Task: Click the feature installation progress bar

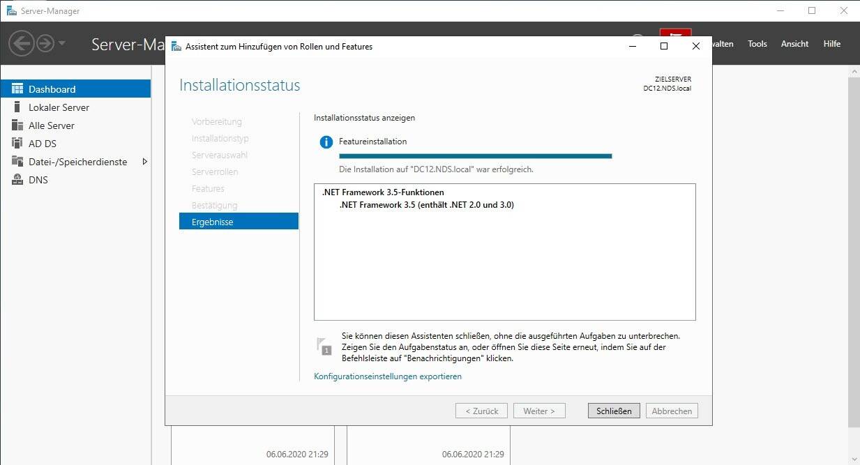Action: (475, 156)
